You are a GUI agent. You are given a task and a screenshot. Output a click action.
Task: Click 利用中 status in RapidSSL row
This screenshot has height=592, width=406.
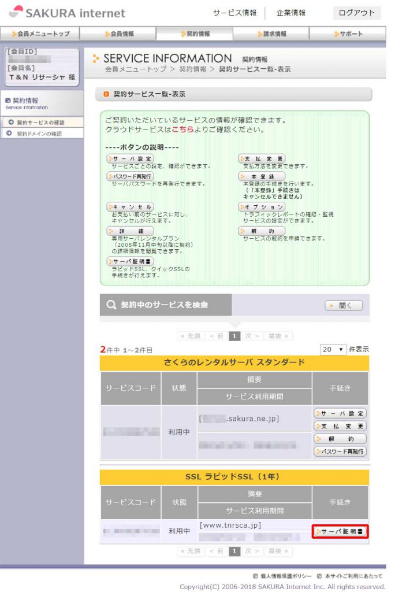pos(179,531)
